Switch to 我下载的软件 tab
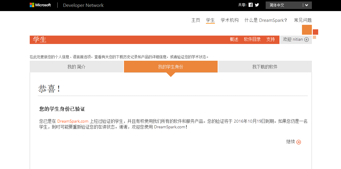Screen dimensions: 341x169 (265, 67)
